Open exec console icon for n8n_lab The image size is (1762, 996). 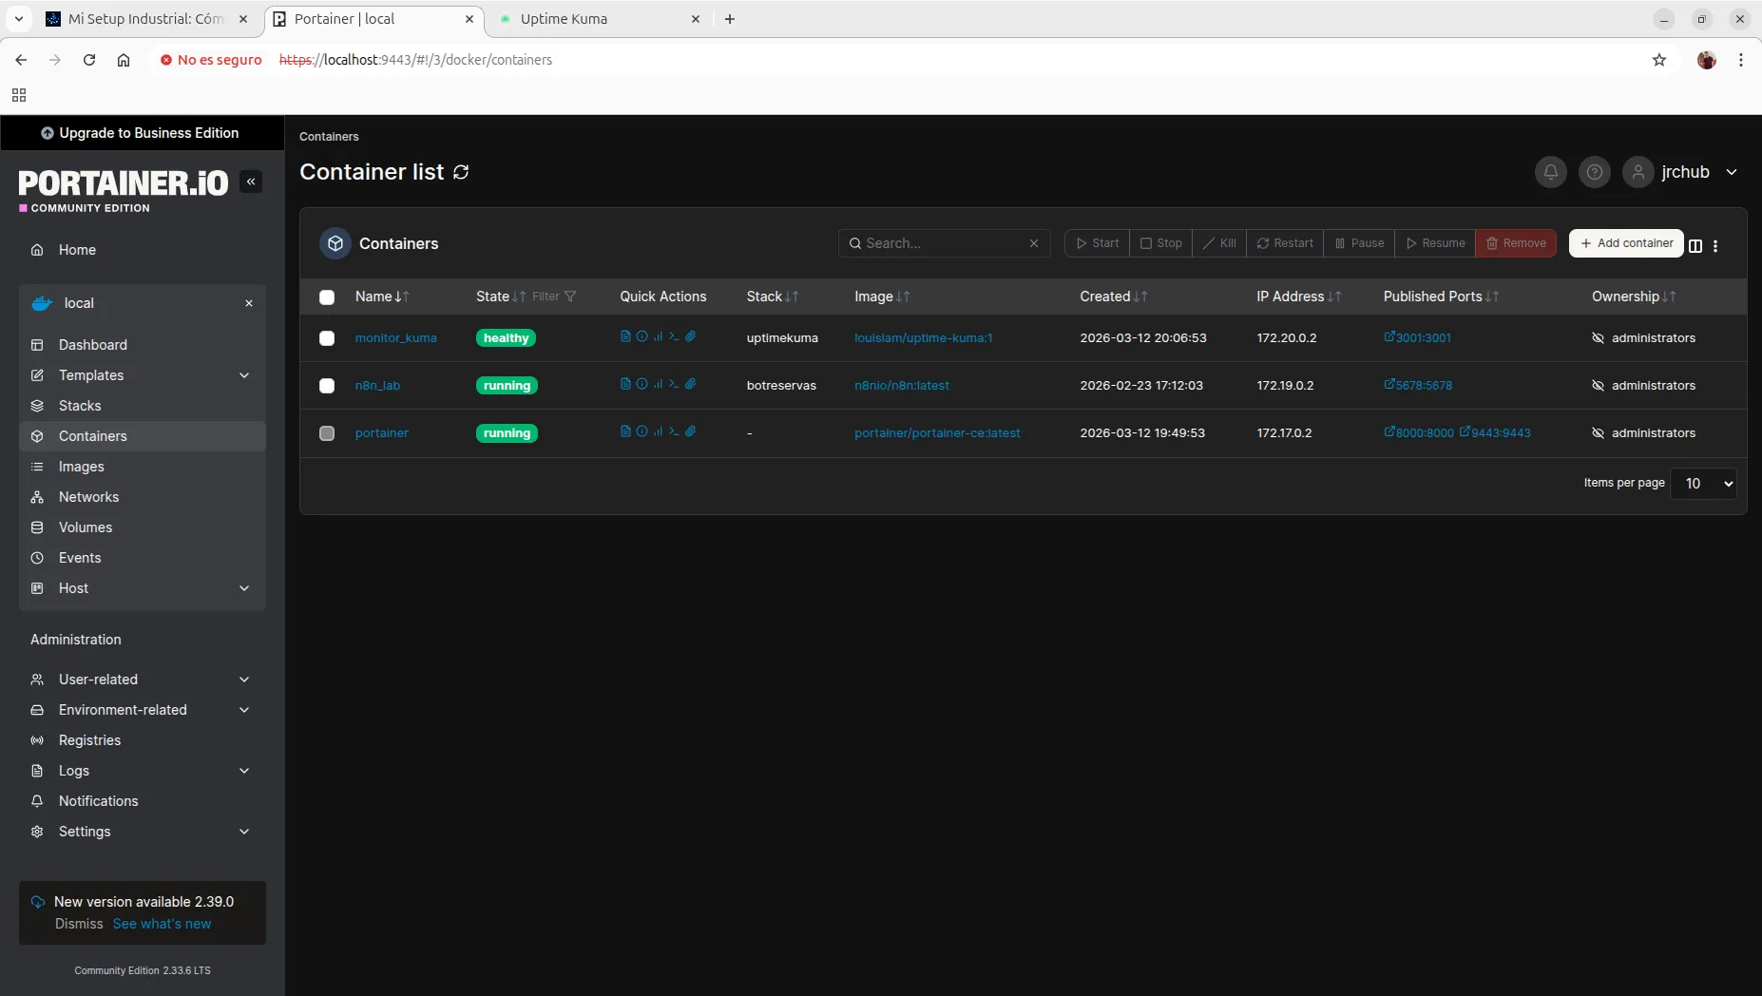[x=674, y=384]
